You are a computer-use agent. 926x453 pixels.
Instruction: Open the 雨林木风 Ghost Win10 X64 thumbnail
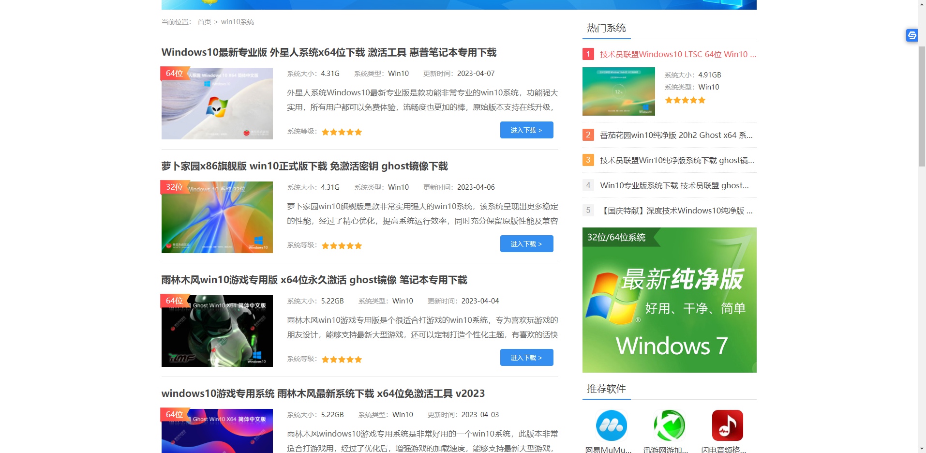pos(217,331)
